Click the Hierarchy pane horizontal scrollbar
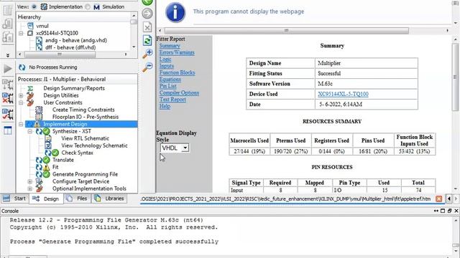This screenshot has width=460, height=258. pyautogui.click(x=60, y=54)
